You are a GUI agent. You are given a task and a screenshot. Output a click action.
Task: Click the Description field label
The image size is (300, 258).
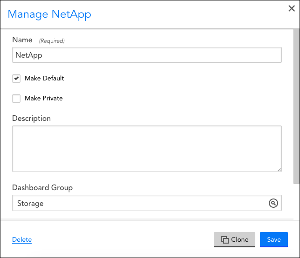click(x=31, y=119)
